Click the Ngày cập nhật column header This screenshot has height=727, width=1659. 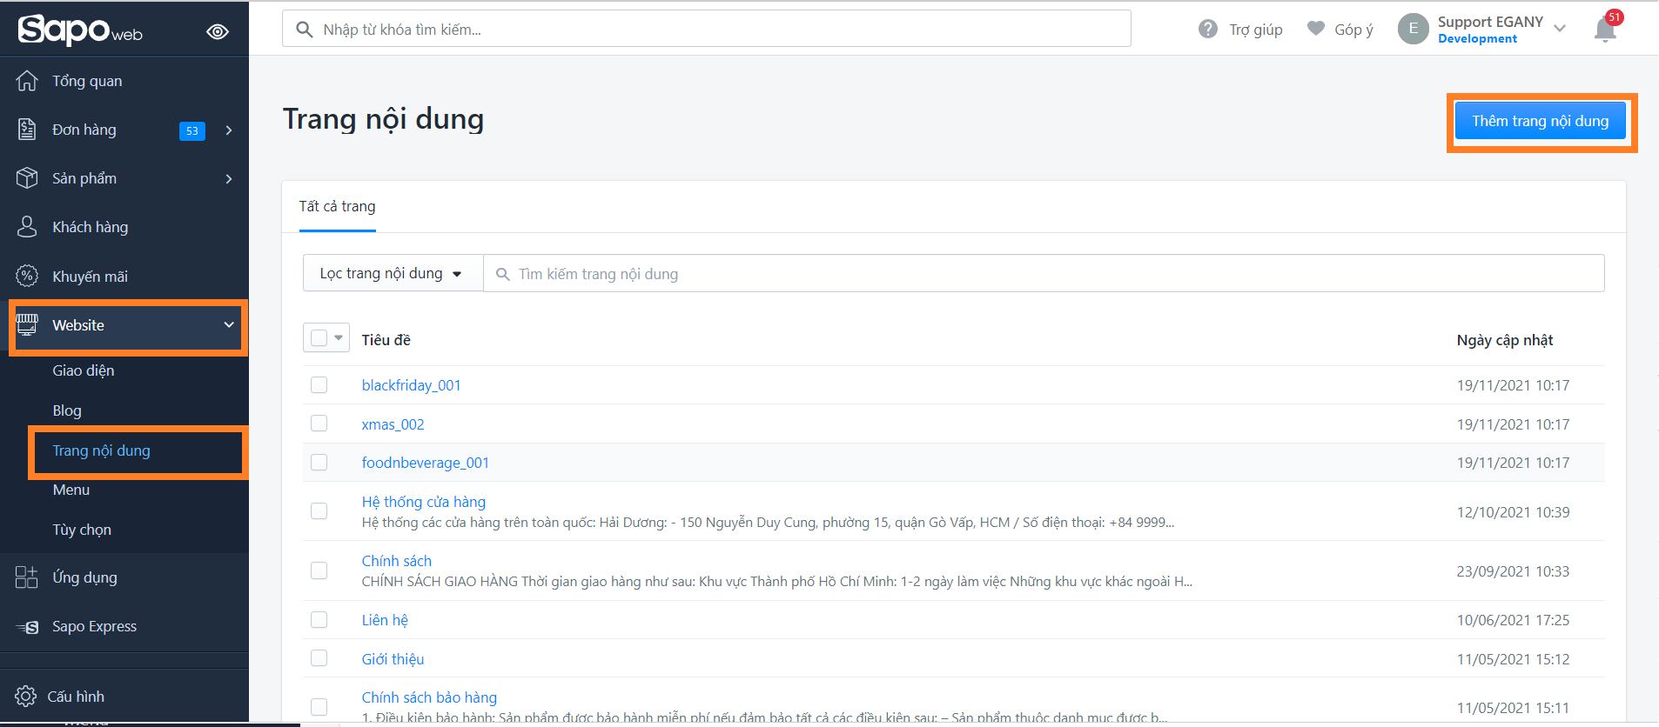point(1504,340)
